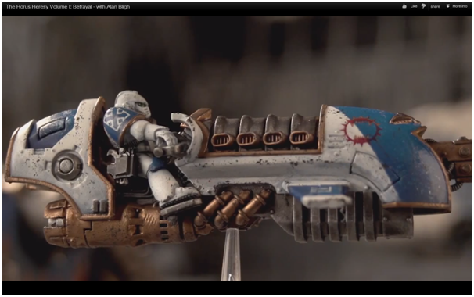The width and height of the screenshot is (474, 297).
Task: Expand the More info panel
Action: tap(460, 6)
